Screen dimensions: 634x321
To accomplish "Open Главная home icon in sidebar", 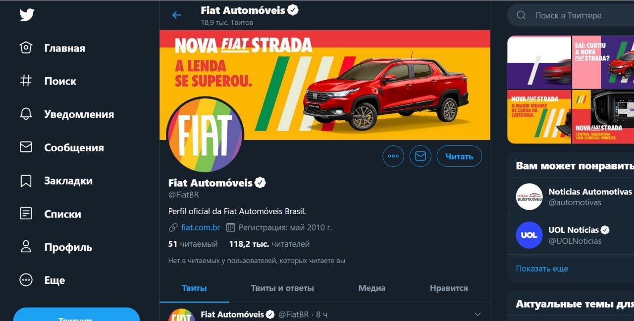I will tap(26, 48).
